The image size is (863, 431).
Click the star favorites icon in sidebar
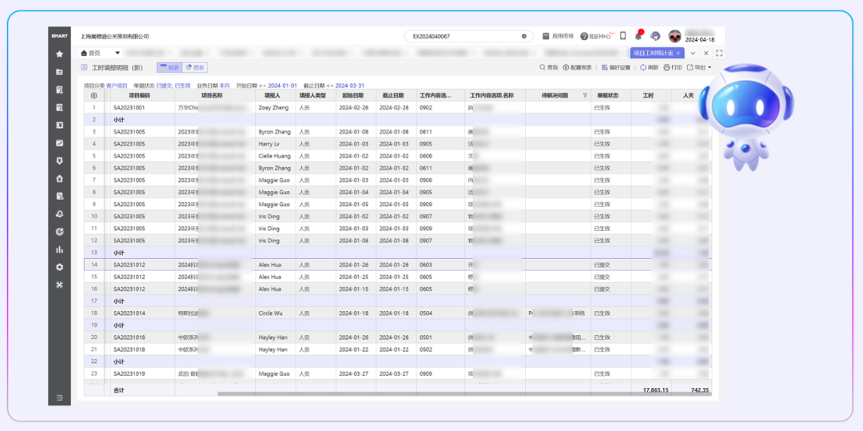[x=59, y=54]
